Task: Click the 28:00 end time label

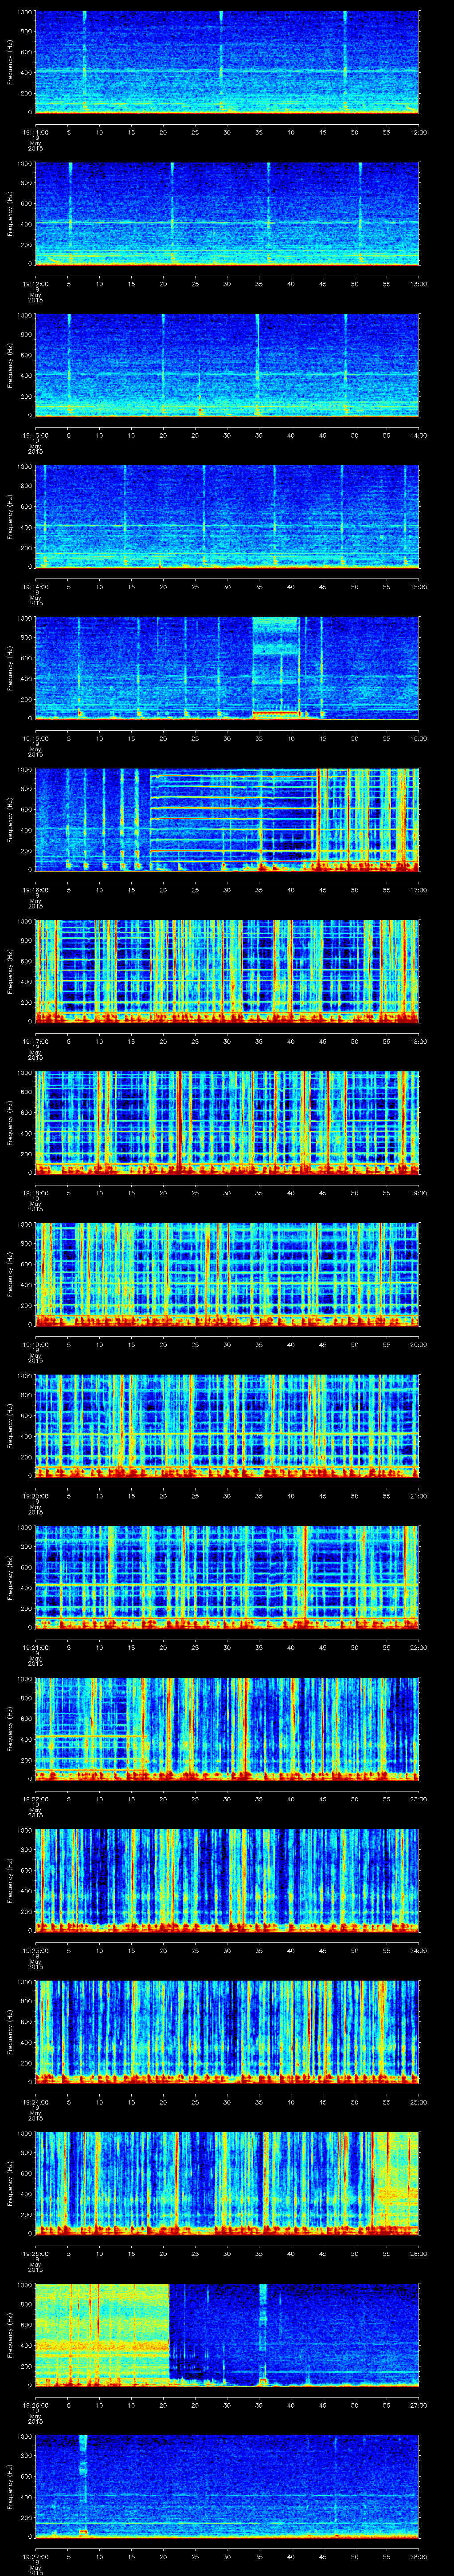Action: pos(419,2557)
